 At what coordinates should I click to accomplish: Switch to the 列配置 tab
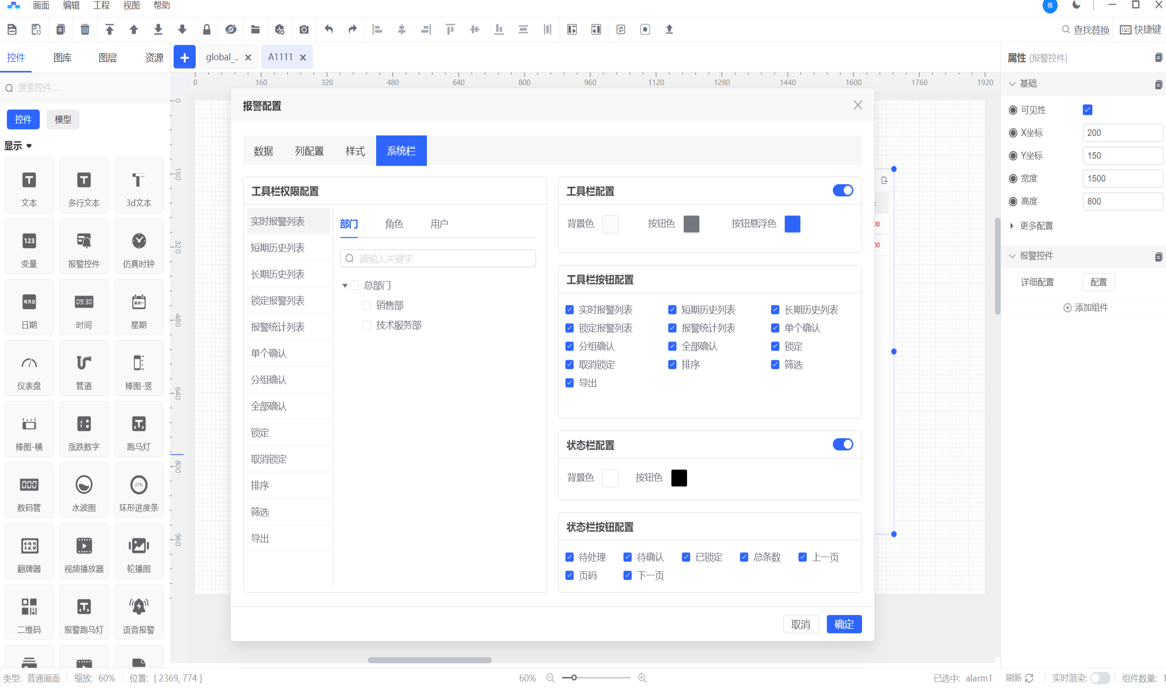click(309, 151)
